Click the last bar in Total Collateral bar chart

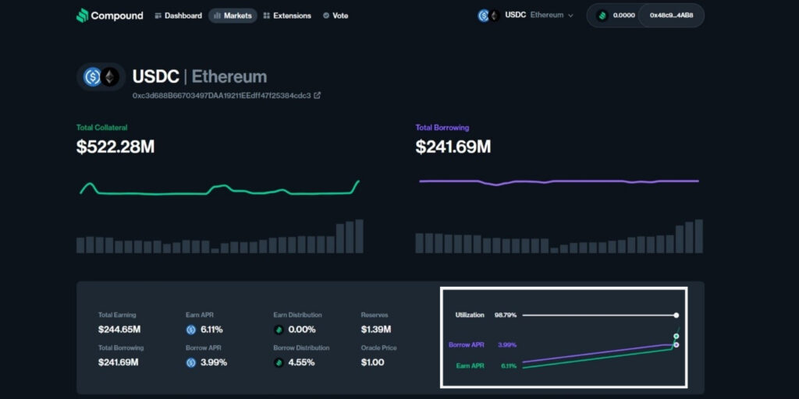pos(359,236)
